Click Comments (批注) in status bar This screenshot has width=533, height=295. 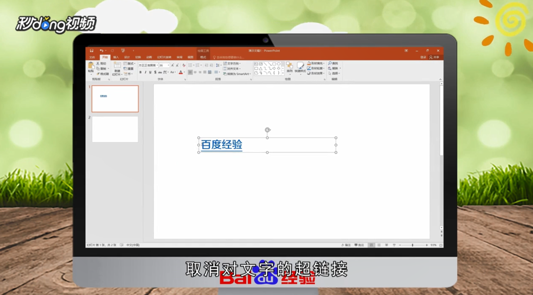(x=359, y=245)
